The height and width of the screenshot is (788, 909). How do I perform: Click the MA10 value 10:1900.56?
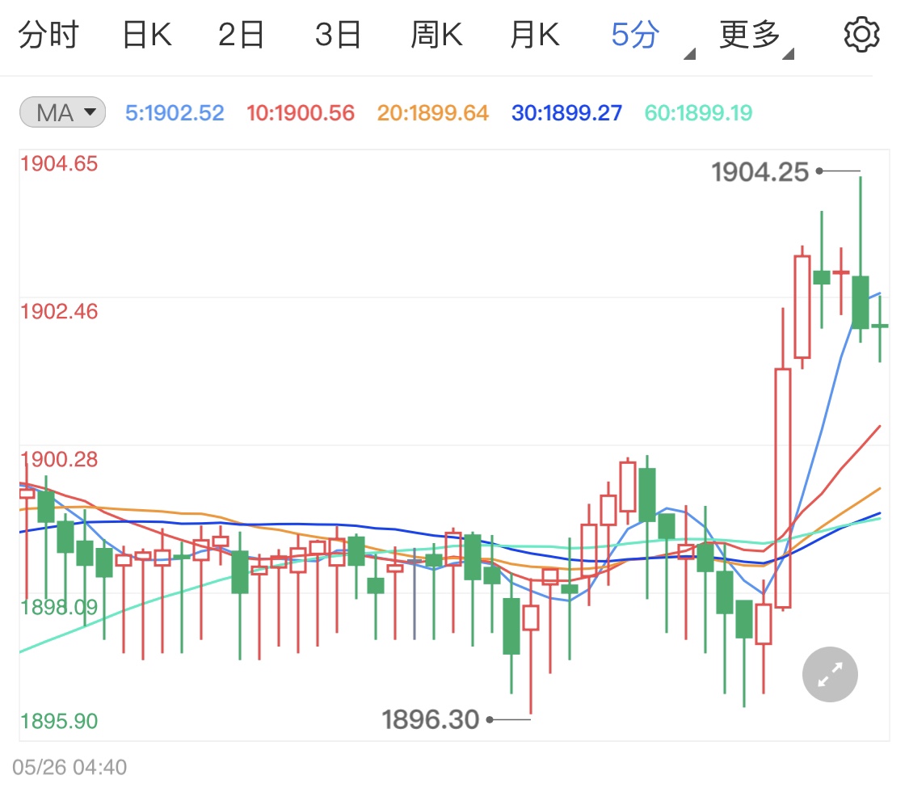[x=301, y=112]
